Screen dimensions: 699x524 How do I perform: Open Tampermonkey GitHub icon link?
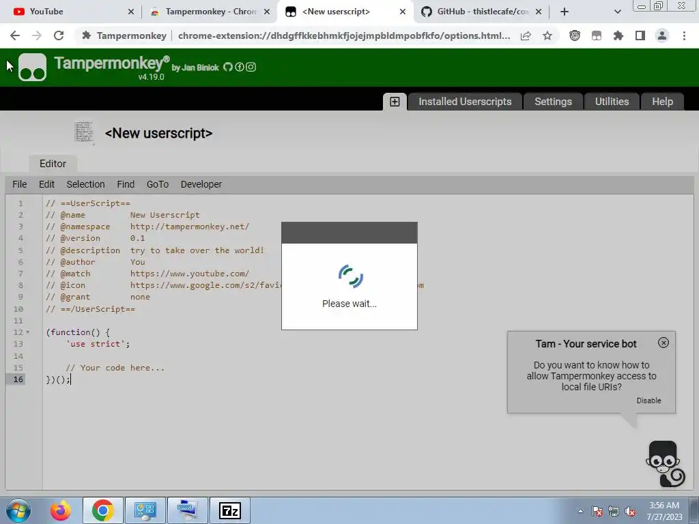(x=228, y=67)
